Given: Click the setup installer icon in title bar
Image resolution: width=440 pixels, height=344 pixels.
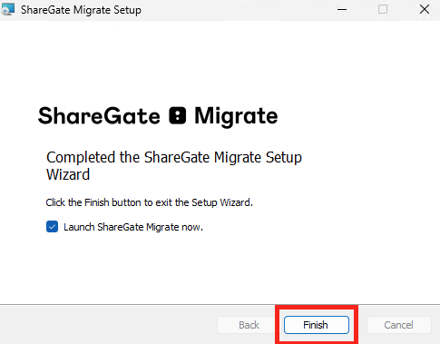Looking at the screenshot, I should tap(7, 9).
